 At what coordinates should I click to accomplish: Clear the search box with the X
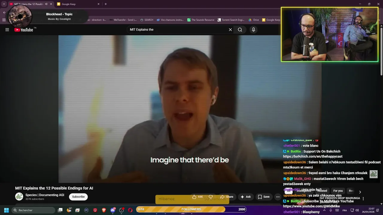[x=230, y=30]
